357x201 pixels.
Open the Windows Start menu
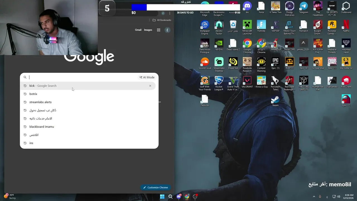pyautogui.click(x=162, y=197)
